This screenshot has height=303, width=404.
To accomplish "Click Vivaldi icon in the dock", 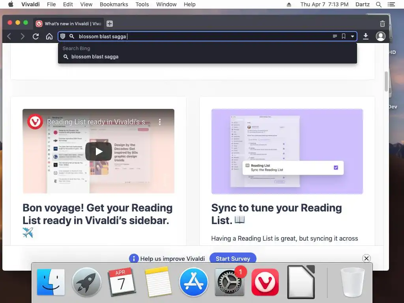I will tap(265, 282).
